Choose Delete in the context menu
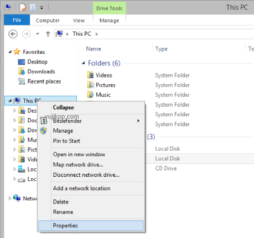This screenshot has height=238, width=254. [x=91, y=202]
